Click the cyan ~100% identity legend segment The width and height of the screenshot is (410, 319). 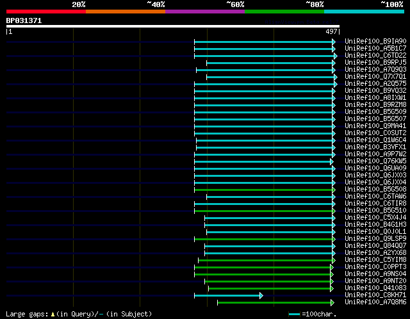coord(365,12)
